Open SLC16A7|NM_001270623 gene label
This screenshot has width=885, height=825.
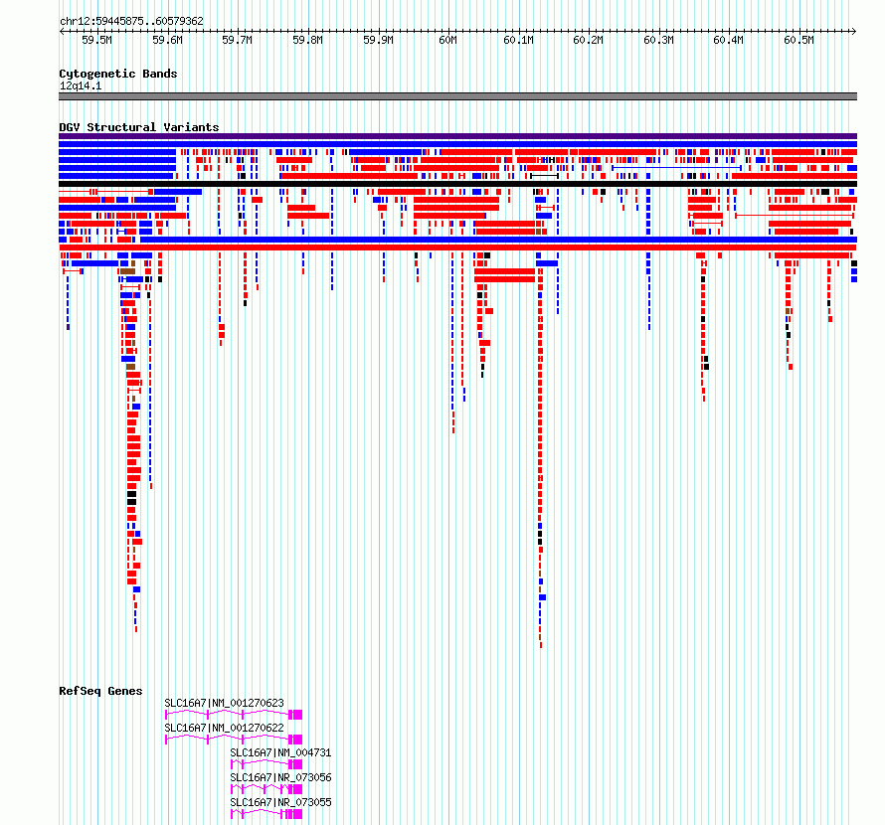(x=224, y=703)
